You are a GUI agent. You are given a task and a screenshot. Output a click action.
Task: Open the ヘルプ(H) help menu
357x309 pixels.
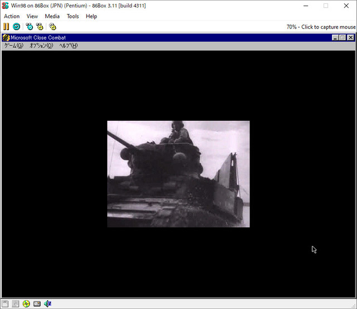[69, 46]
